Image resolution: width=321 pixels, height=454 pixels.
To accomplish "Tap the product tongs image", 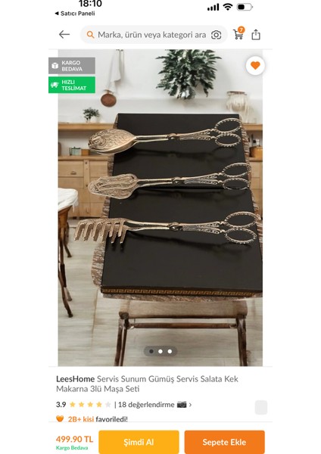I will pos(160,207).
